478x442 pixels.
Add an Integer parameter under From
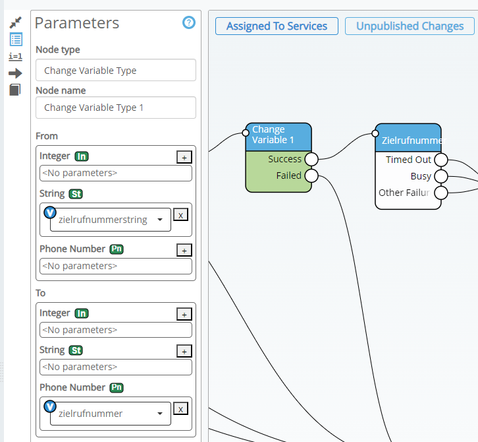(184, 157)
